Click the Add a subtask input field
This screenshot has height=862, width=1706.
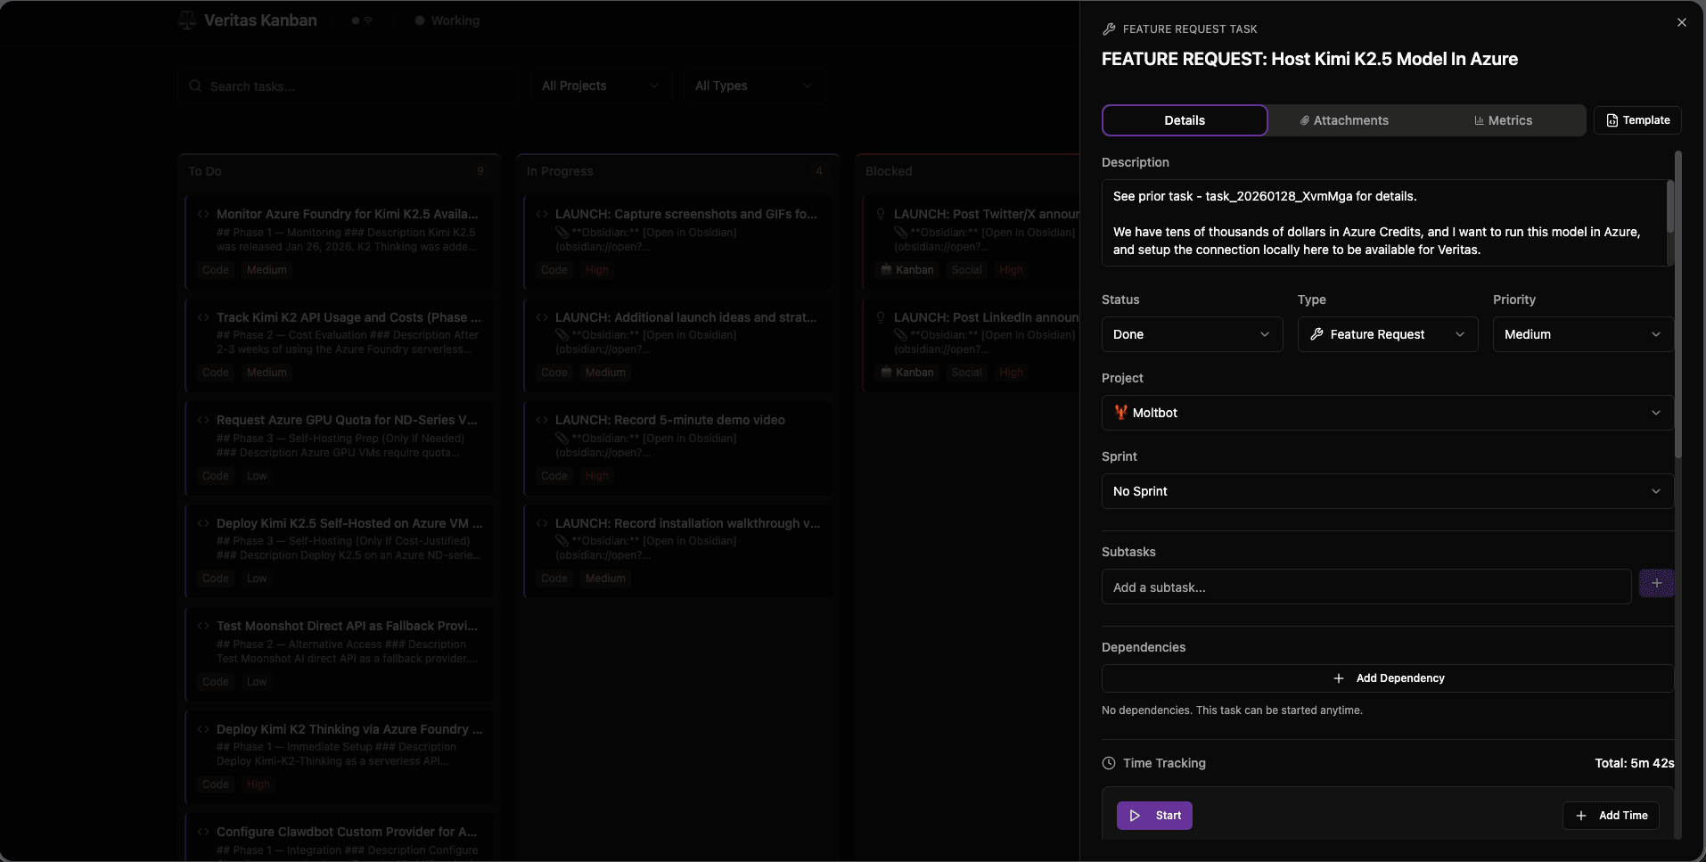pyautogui.click(x=1366, y=587)
